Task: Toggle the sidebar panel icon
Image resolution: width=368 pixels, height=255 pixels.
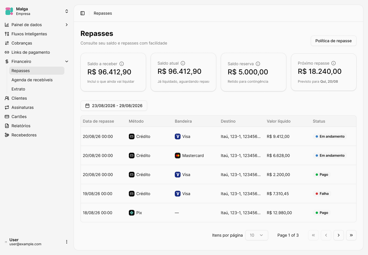Action: pyautogui.click(x=83, y=13)
